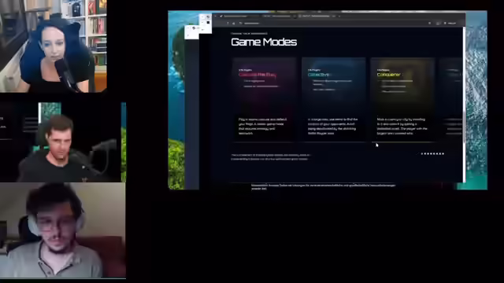Click the browser forward arrow icon

click(234, 23)
